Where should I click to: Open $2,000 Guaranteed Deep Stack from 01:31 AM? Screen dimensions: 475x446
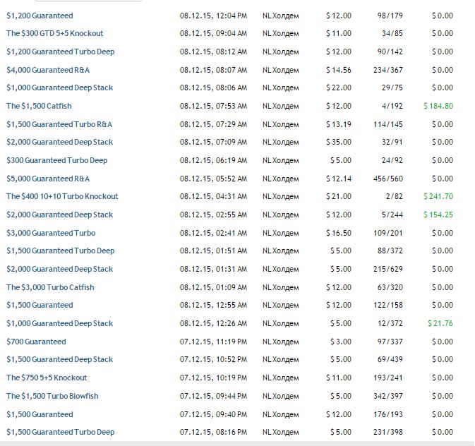click(x=60, y=269)
